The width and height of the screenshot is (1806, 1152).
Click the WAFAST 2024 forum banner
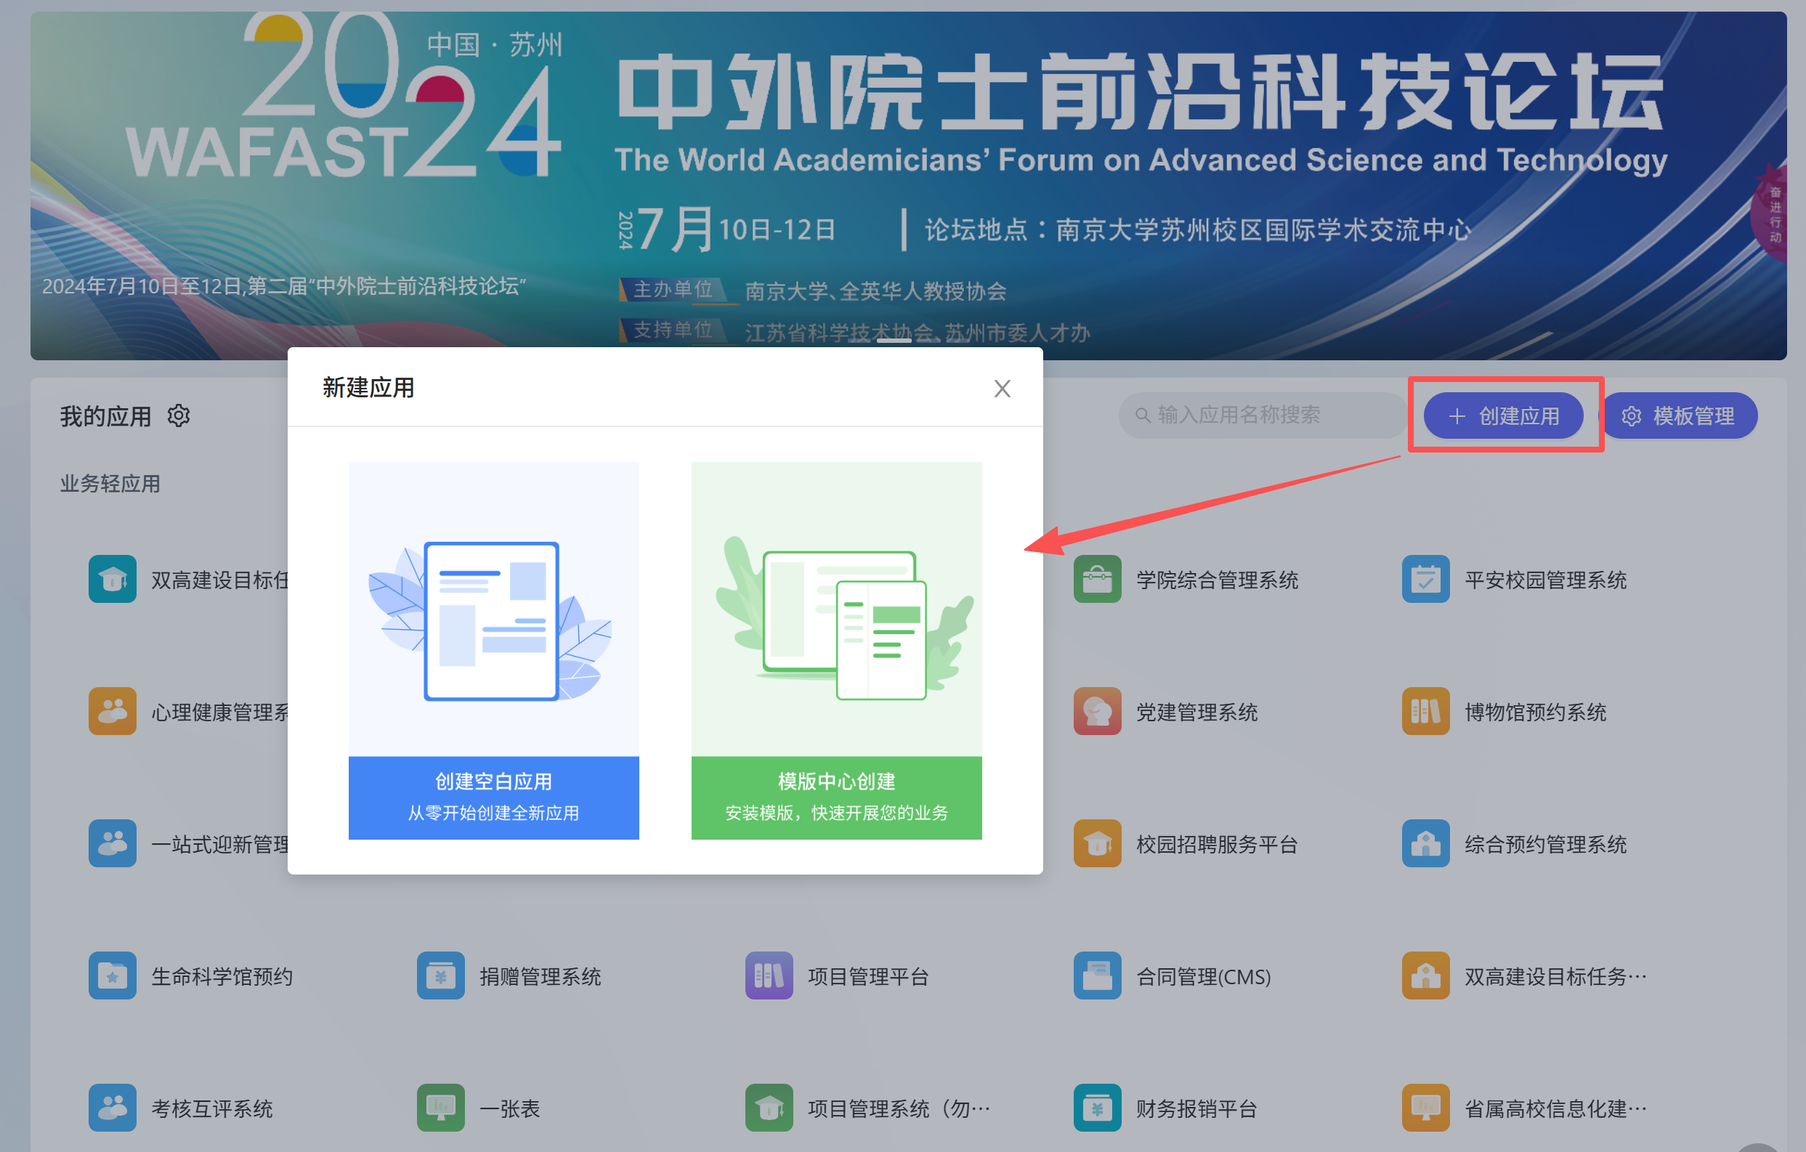[x=908, y=185]
